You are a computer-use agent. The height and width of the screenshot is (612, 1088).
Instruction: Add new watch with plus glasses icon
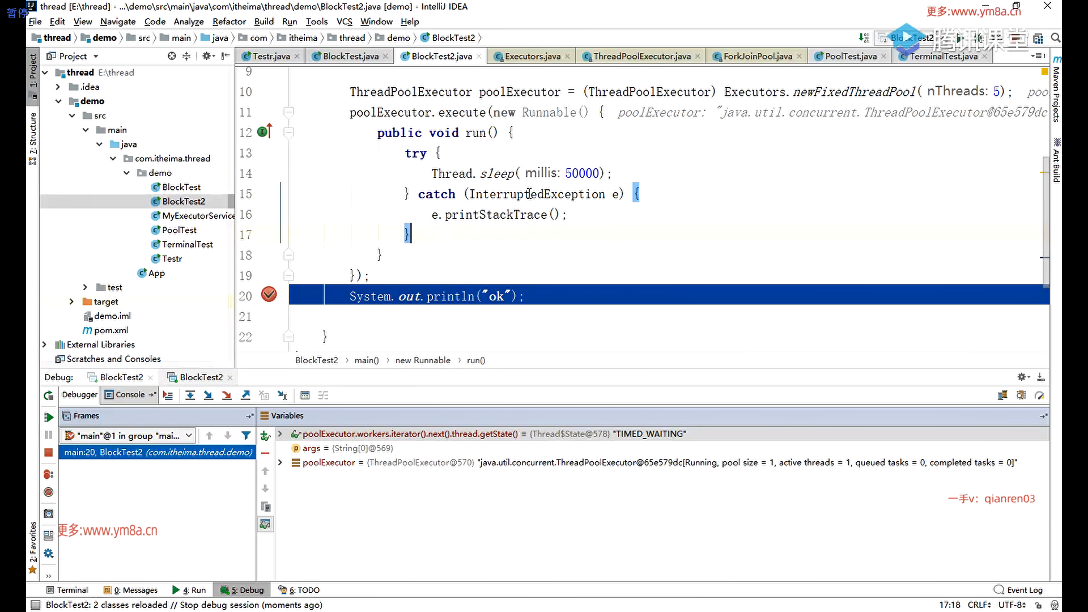pos(265,436)
